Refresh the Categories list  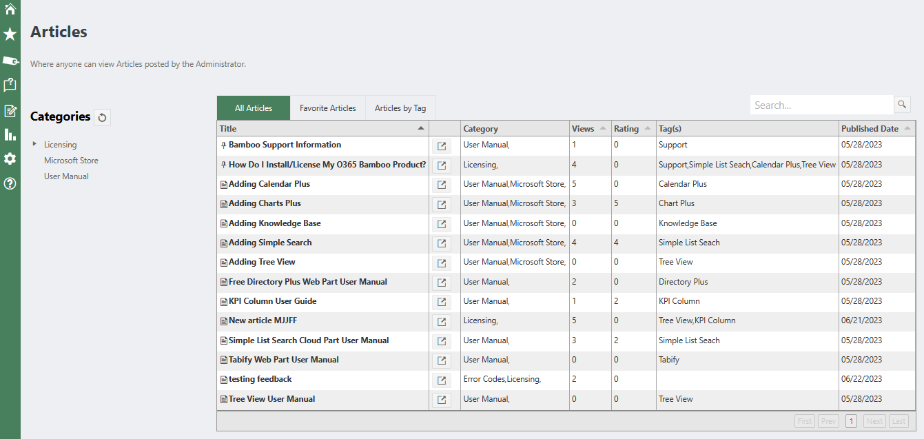tap(102, 117)
